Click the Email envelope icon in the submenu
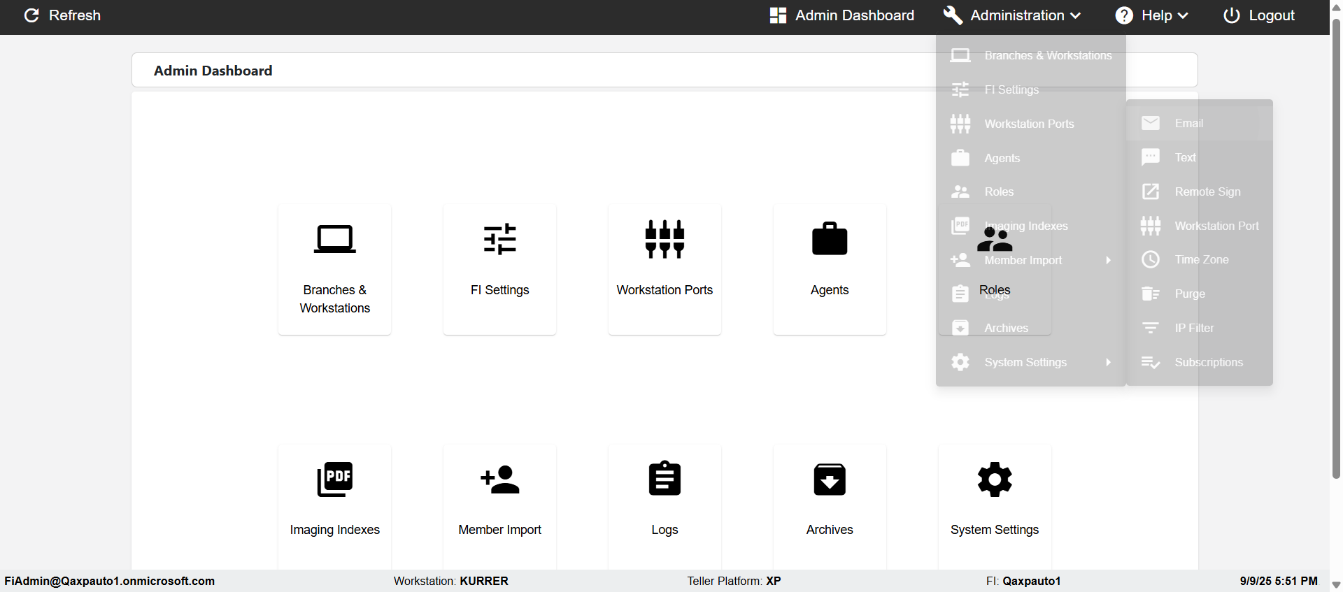 pyautogui.click(x=1151, y=123)
